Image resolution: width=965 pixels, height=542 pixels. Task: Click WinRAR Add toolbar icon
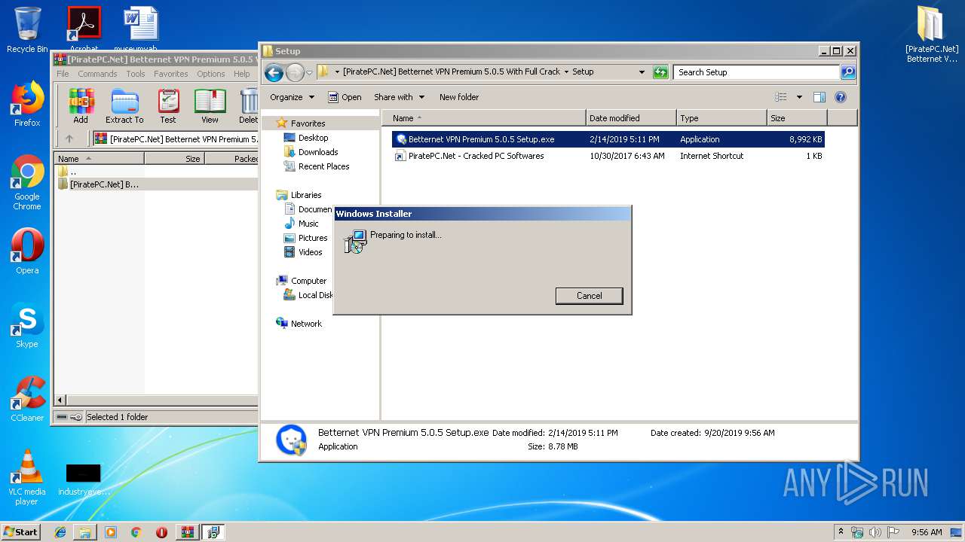(x=81, y=106)
